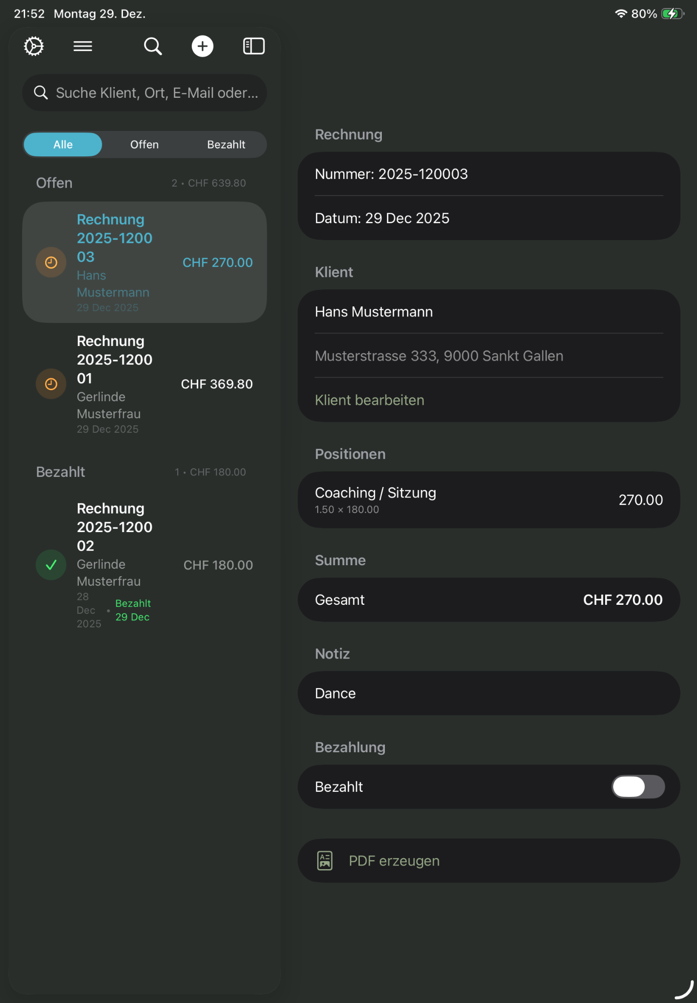Screen dimensions: 697x1003
Task: Switch to the Alle filter
Action: 63,144
